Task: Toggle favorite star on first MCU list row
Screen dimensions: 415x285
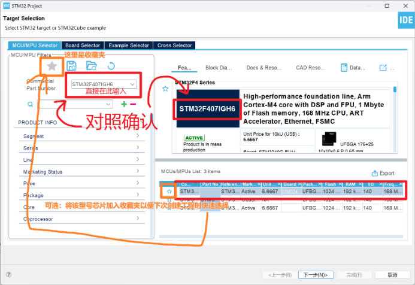Action: click(x=169, y=192)
